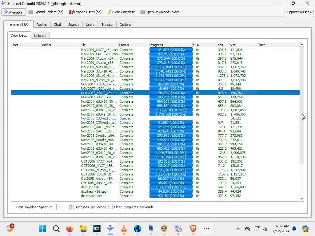The image size is (315, 236).
Task: Open Download Folder via the toolbar
Action: 160,12
